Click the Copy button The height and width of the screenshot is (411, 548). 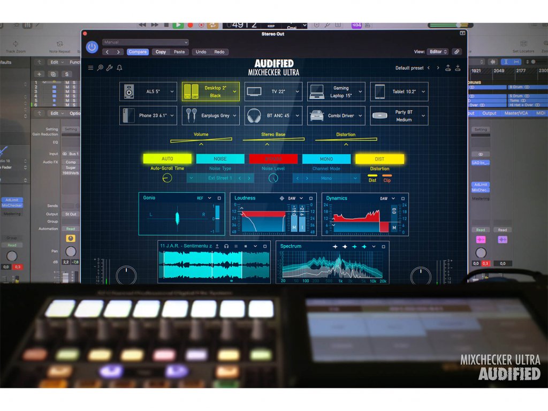[161, 52]
